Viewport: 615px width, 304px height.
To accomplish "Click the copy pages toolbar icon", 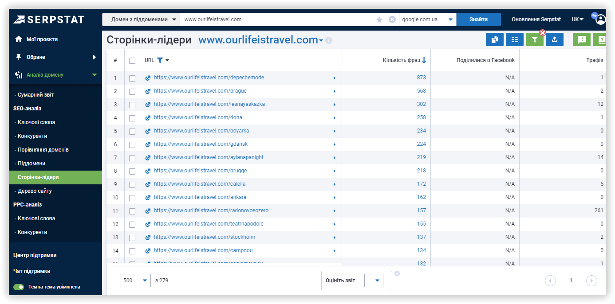I will click(x=495, y=39).
